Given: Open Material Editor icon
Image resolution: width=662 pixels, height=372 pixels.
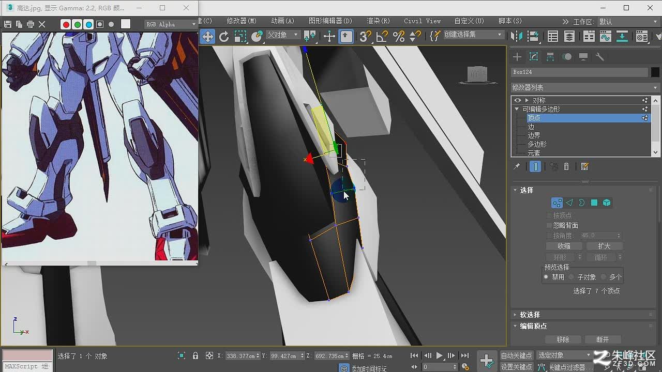Looking at the screenshot, I should coord(642,36).
